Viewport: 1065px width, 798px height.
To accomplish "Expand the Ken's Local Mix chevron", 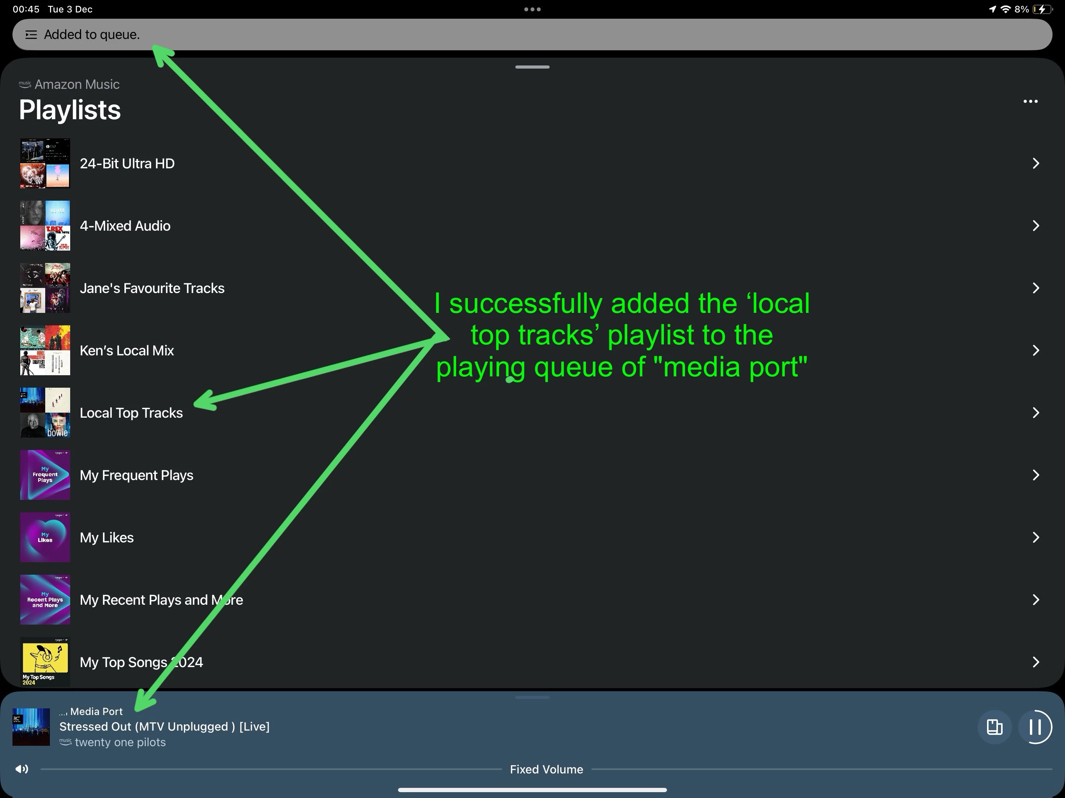I will (x=1036, y=350).
